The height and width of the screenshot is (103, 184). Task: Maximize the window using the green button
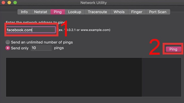point(15,3)
